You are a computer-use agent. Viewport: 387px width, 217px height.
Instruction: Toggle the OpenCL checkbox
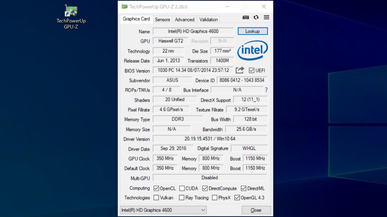pos(156,188)
